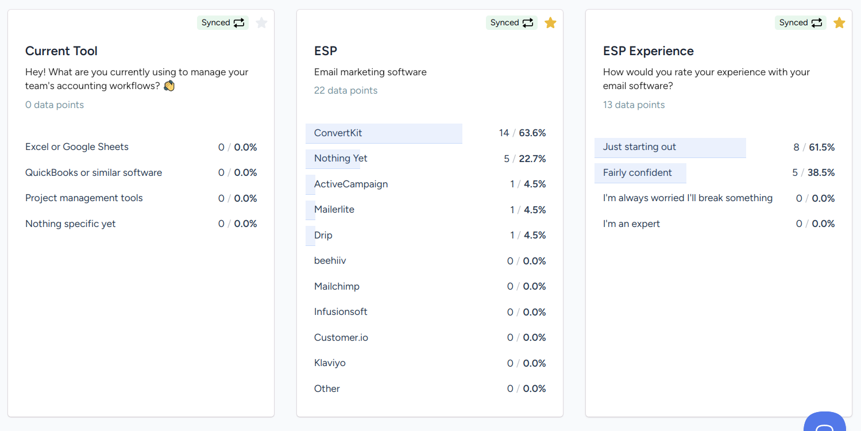The image size is (861, 431).
Task: Star the Current Tool card as favorite
Action: click(261, 23)
